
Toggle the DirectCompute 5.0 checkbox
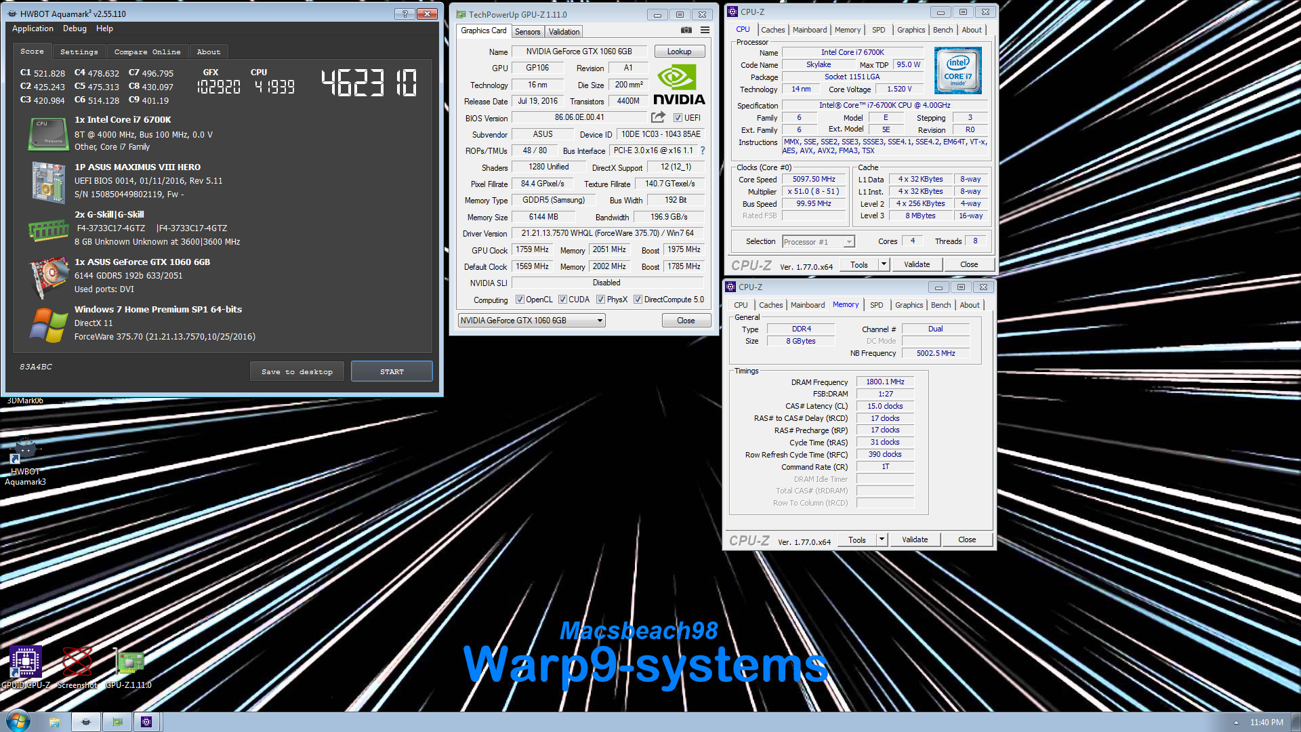[x=638, y=300]
